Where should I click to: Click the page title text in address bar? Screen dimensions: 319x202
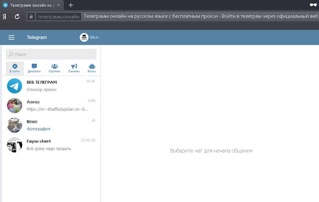(x=201, y=16)
